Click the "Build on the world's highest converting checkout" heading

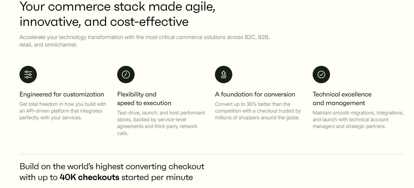point(112,166)
